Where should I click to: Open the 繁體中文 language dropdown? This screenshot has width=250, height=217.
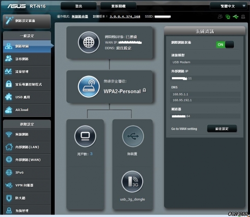pyautogui.click(x=228, y=6)
